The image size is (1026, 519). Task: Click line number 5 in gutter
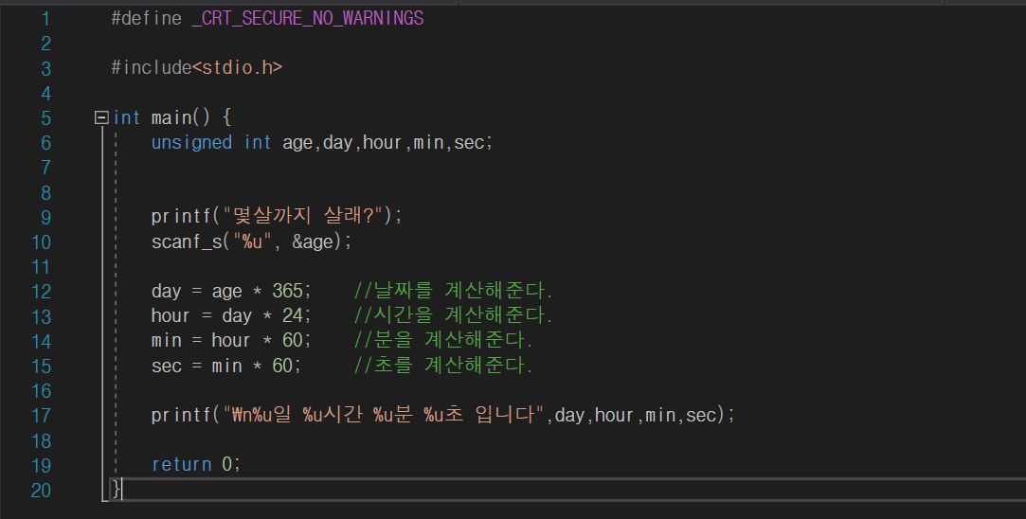pyautogui.click(x=45, y=118)
